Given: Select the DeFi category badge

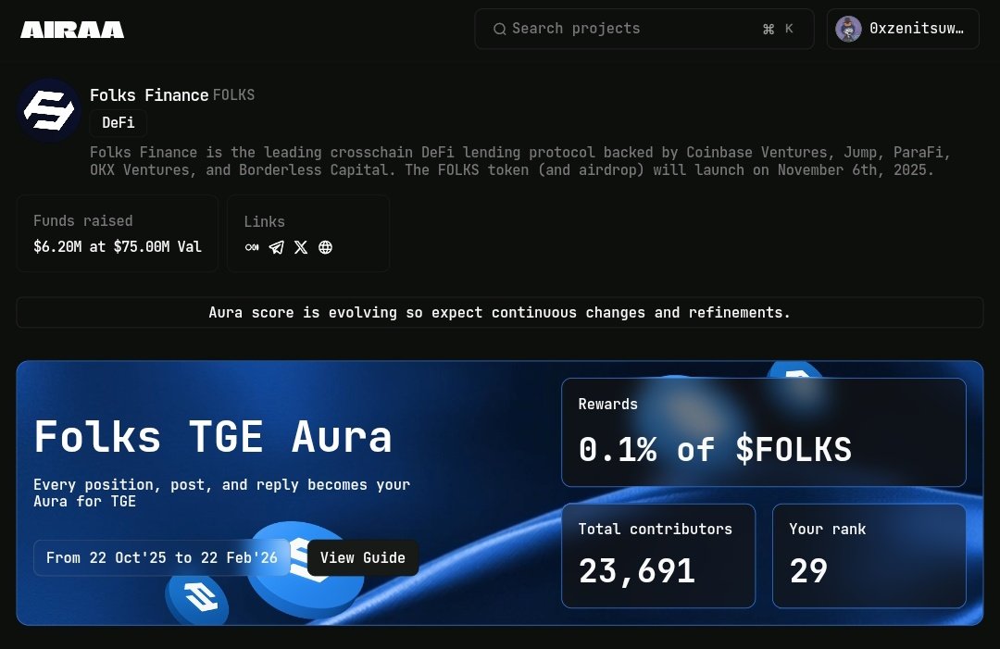Looking at the screenshot, I should click(x=118, y=122).
